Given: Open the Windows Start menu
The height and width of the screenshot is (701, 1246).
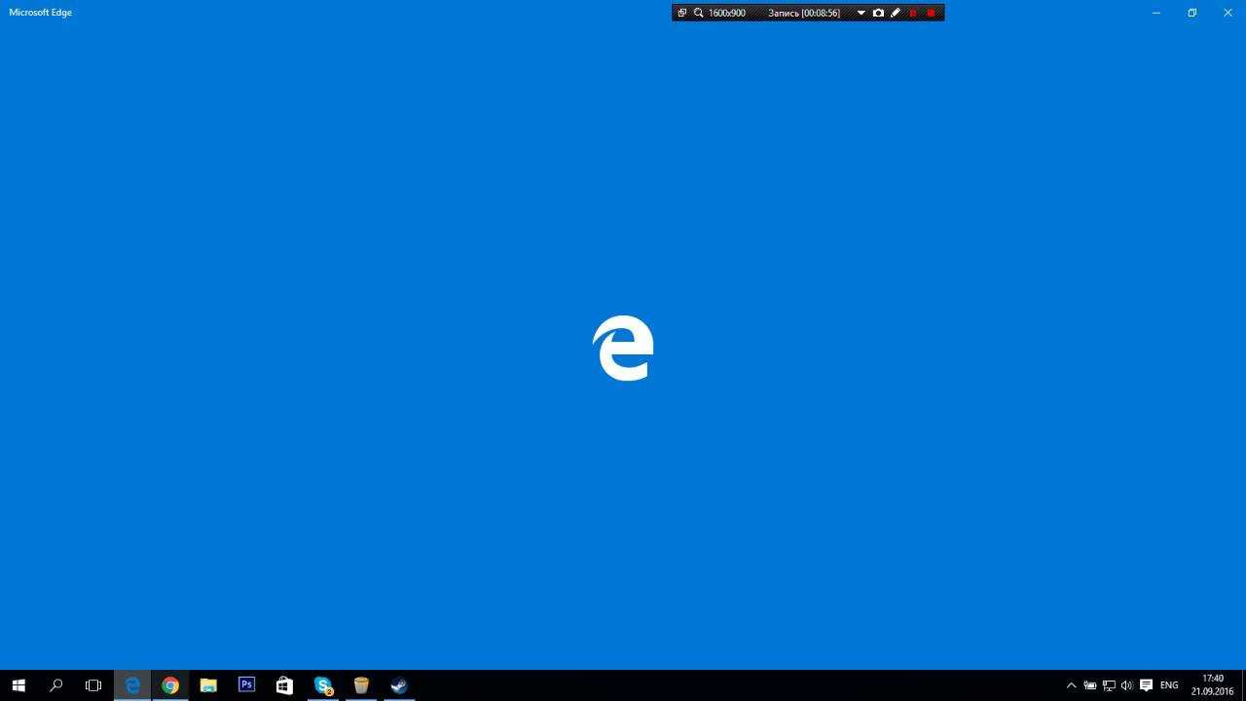Looking at the screenshot, I should pos(18,685).
